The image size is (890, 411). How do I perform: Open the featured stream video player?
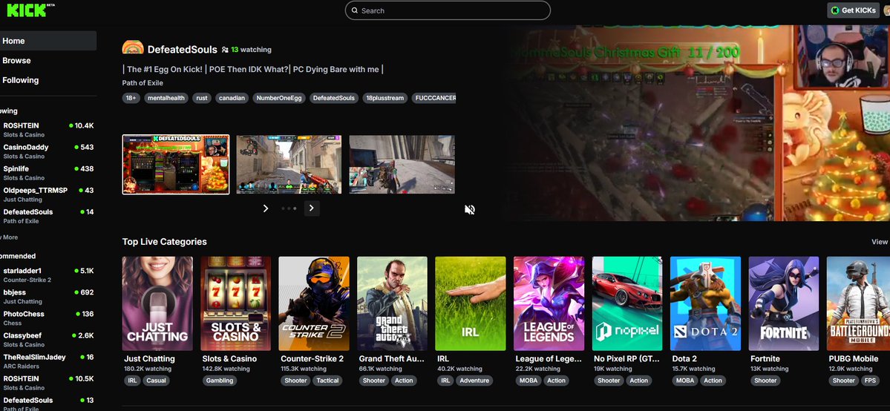(696, 123)
